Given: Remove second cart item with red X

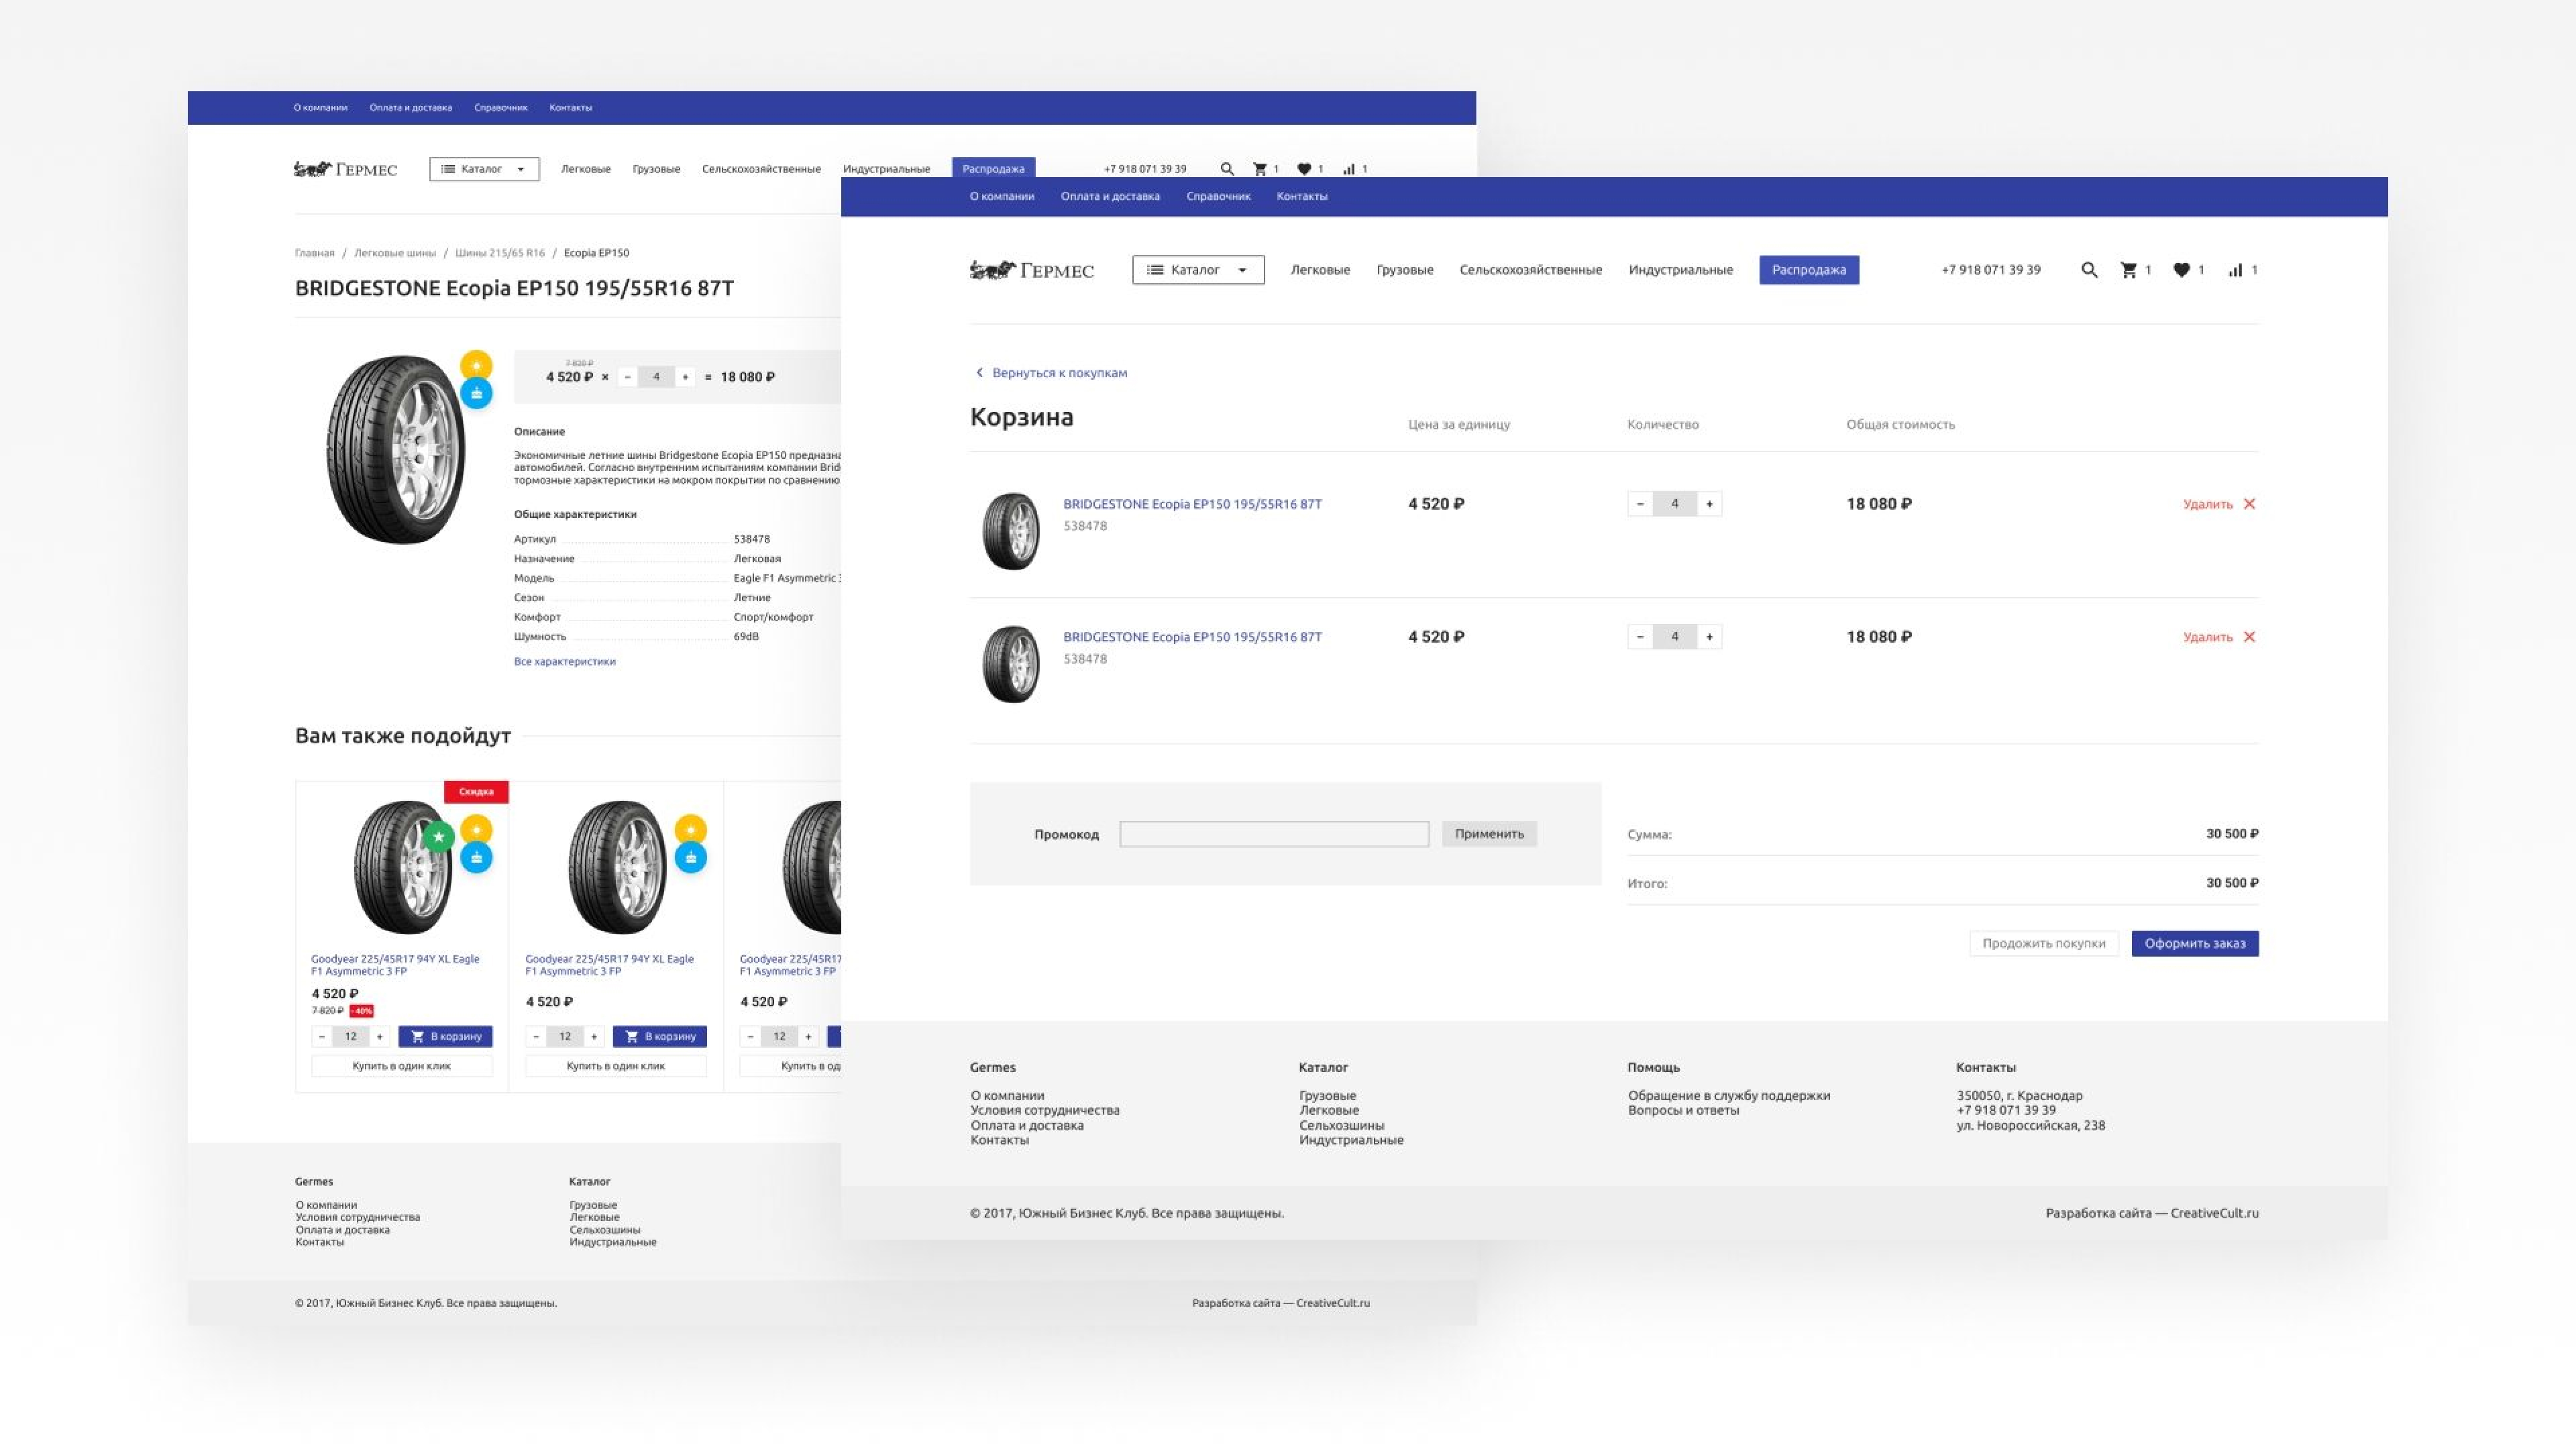Looking at the screenshot, I should click(2249, 637).
